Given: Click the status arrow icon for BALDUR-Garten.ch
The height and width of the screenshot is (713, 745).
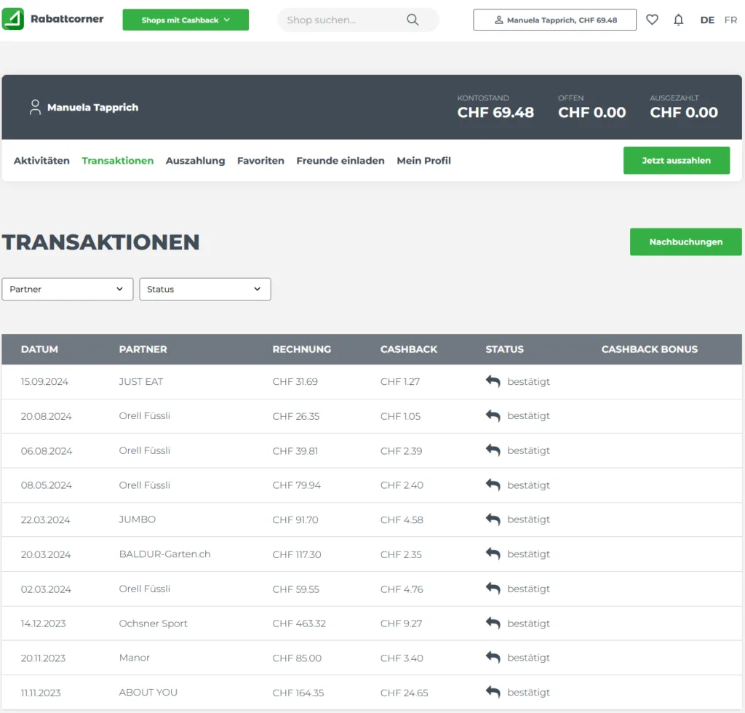Looking at the screenshot, I should click(493, 554).
